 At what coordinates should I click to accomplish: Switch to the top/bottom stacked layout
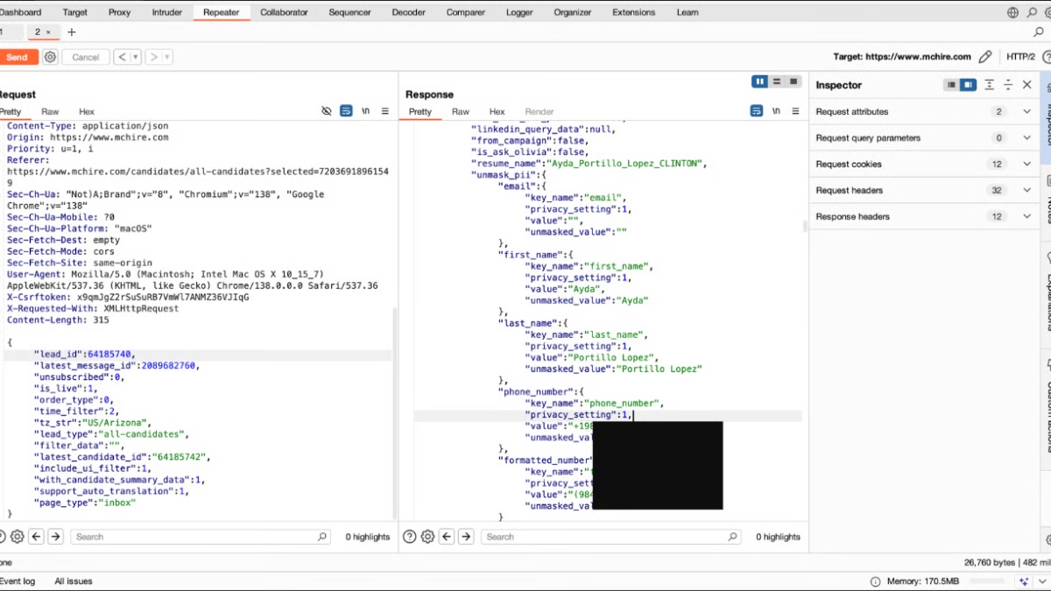777,81
